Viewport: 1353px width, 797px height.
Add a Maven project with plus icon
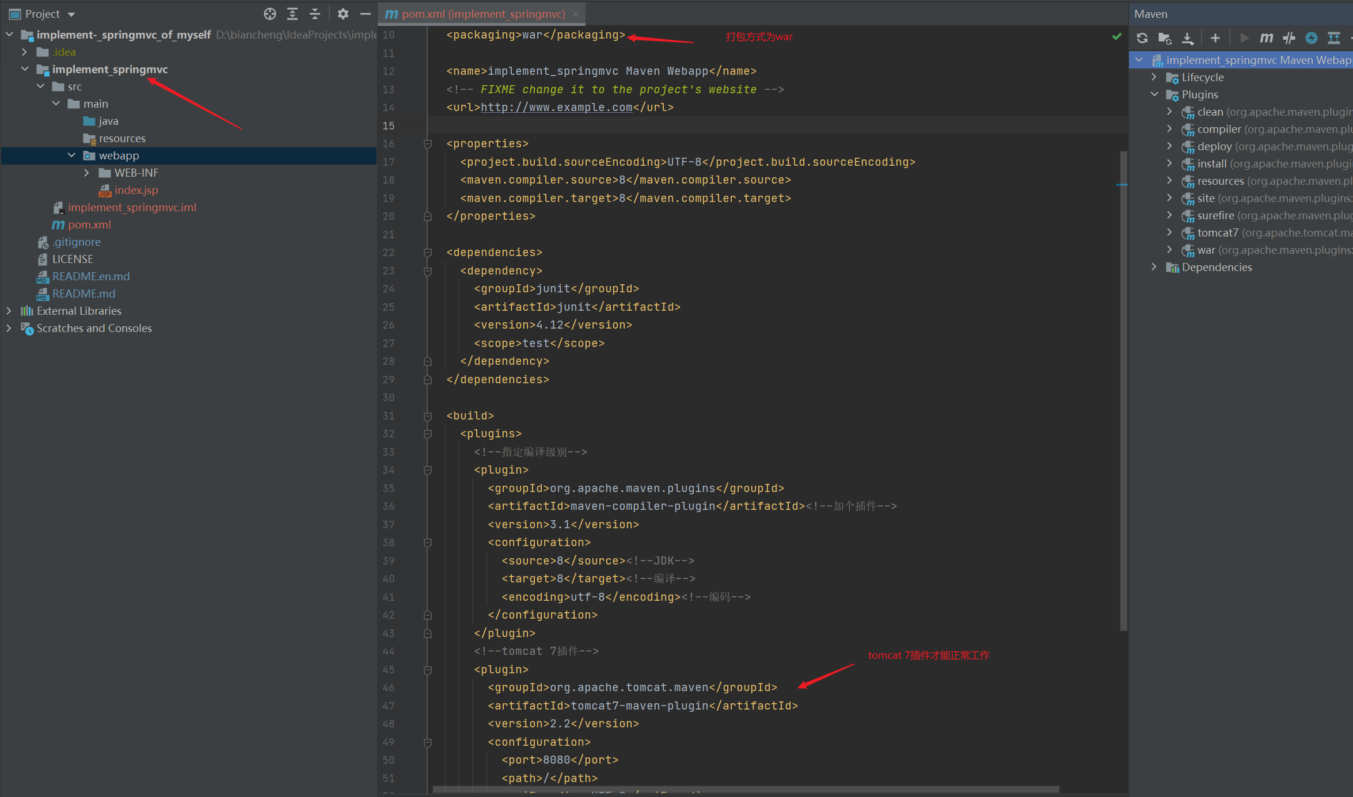click(1215, 38)
